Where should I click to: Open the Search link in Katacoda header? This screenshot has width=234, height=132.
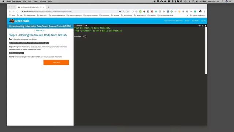(187, 21)
